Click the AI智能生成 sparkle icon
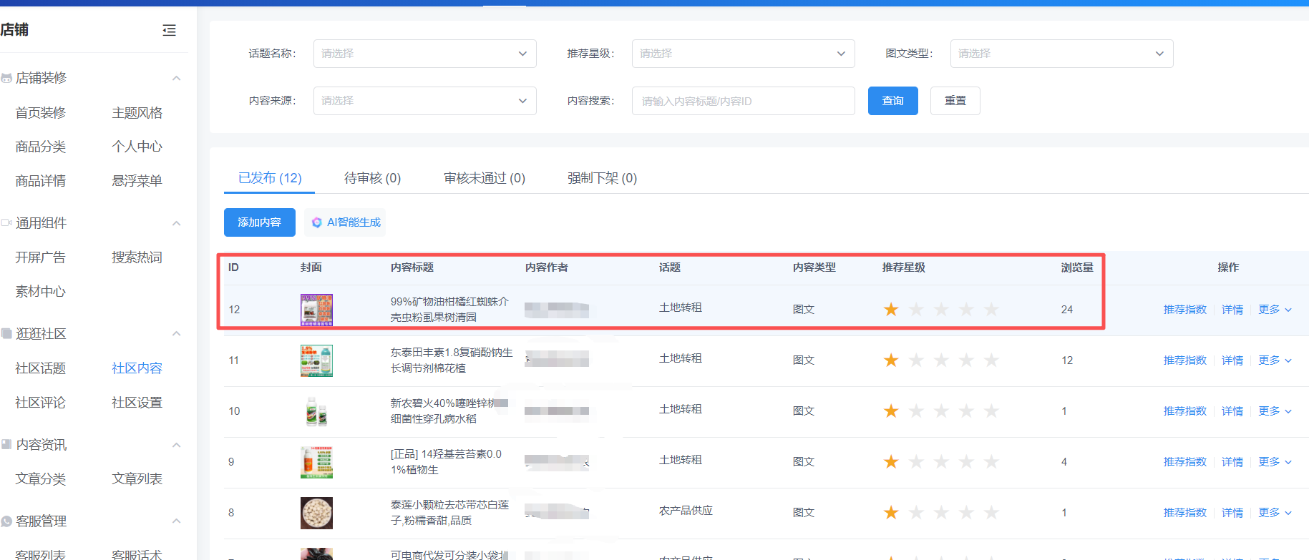 click(x=316, y=222)
